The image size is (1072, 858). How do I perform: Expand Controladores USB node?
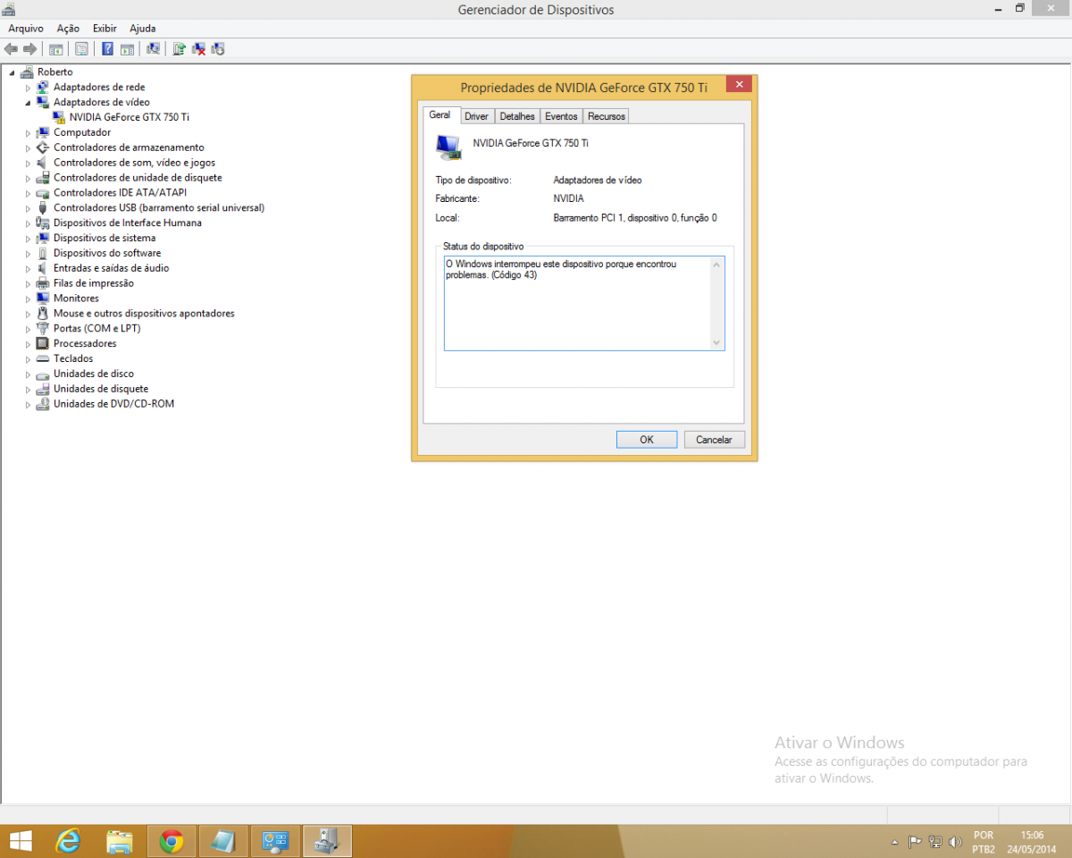point(28,208)
